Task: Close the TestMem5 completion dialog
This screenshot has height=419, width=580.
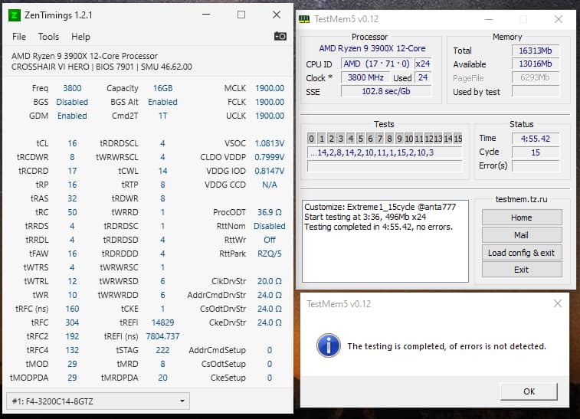Action: tap(558, 303)
